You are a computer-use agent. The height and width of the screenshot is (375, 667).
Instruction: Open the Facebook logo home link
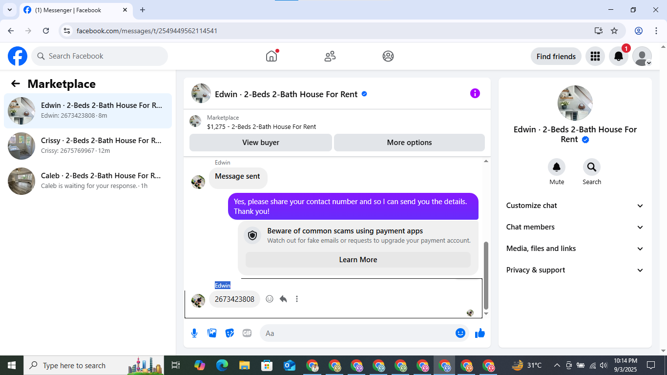coord(18,56)
